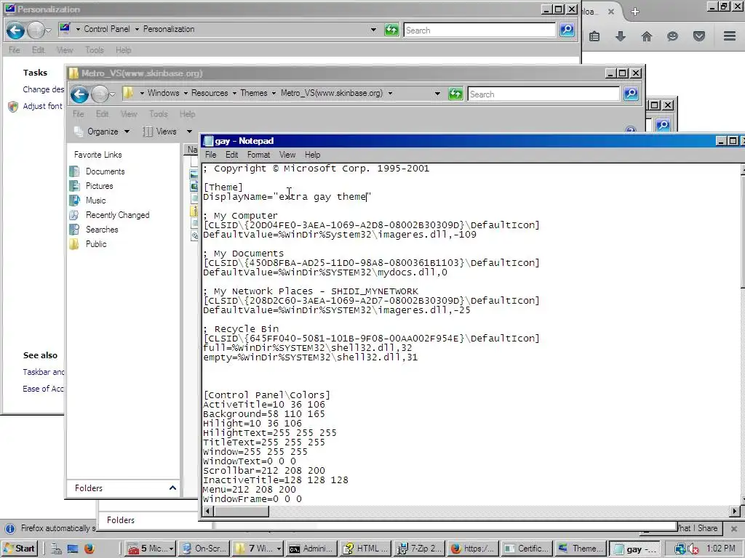Open Tools menu in Metro_VS window
Viewport: 745px width, 558px height.
tap(158, 114)
